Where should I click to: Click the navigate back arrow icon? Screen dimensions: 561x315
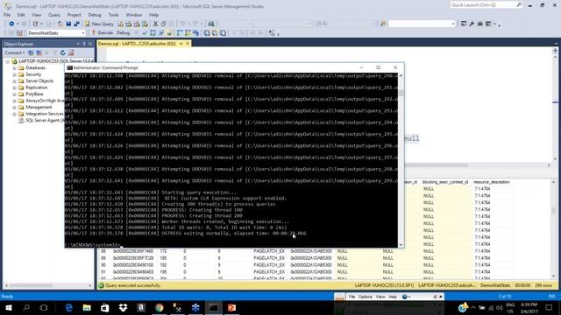[x=11, y=24]
